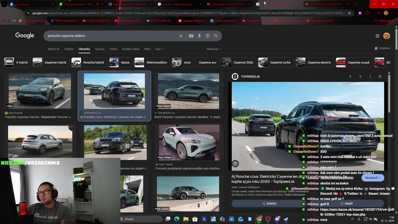Viewport: 398px width, 224px height.
Task: Open Auto Trendy mint Porsche thumbnail
Action: (x=189, y=142)
